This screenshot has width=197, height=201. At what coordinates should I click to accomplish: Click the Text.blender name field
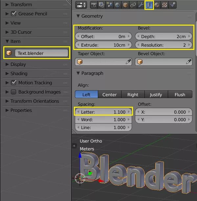41,53
